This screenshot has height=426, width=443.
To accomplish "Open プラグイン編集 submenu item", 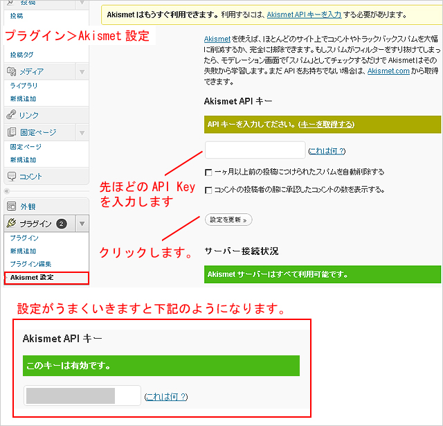I will [x=30, y=264].
